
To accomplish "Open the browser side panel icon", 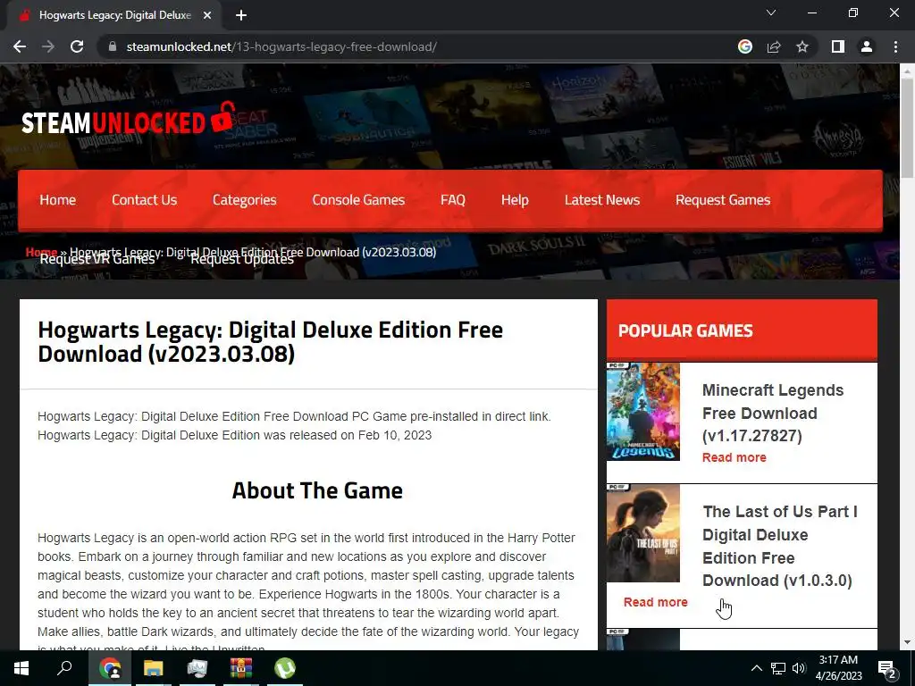I will [838, 46].
